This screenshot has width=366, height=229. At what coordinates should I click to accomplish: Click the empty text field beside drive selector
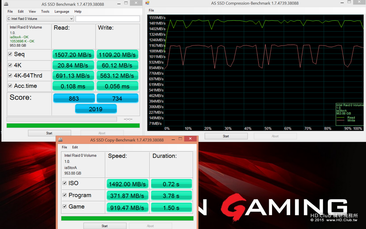[108, 19]
